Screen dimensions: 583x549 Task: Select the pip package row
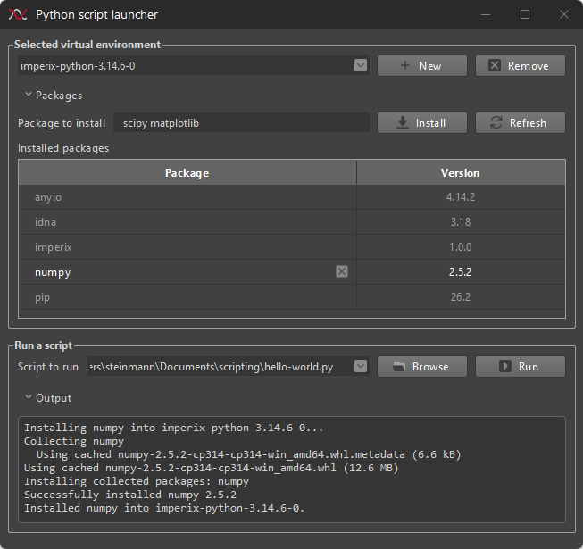pos(292,297)
